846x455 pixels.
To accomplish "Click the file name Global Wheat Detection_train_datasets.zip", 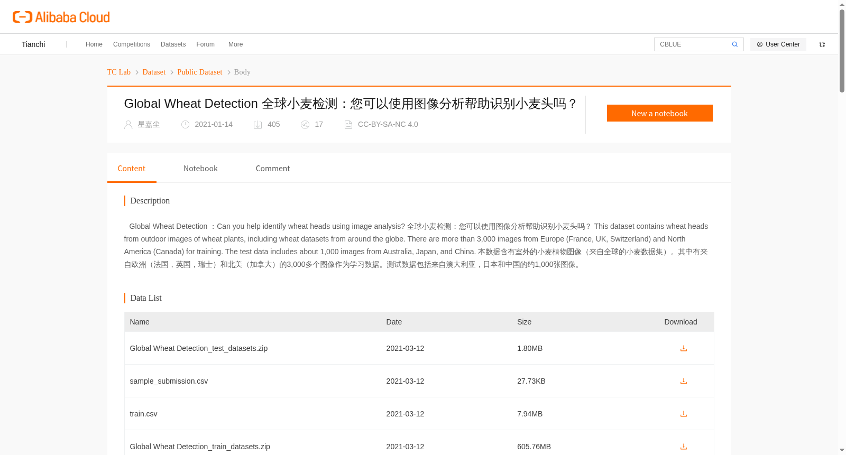I will click(200, 447).
